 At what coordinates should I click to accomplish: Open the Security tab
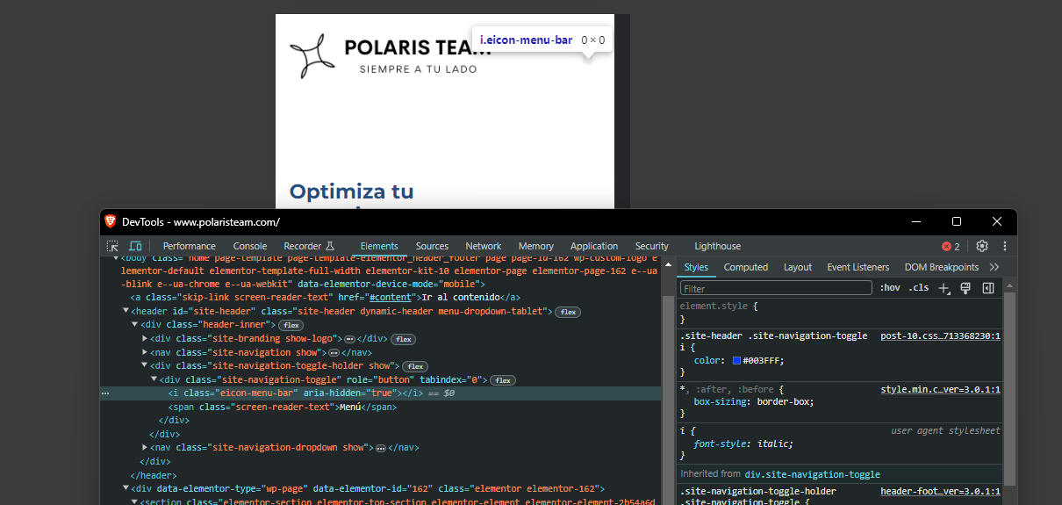652,246
